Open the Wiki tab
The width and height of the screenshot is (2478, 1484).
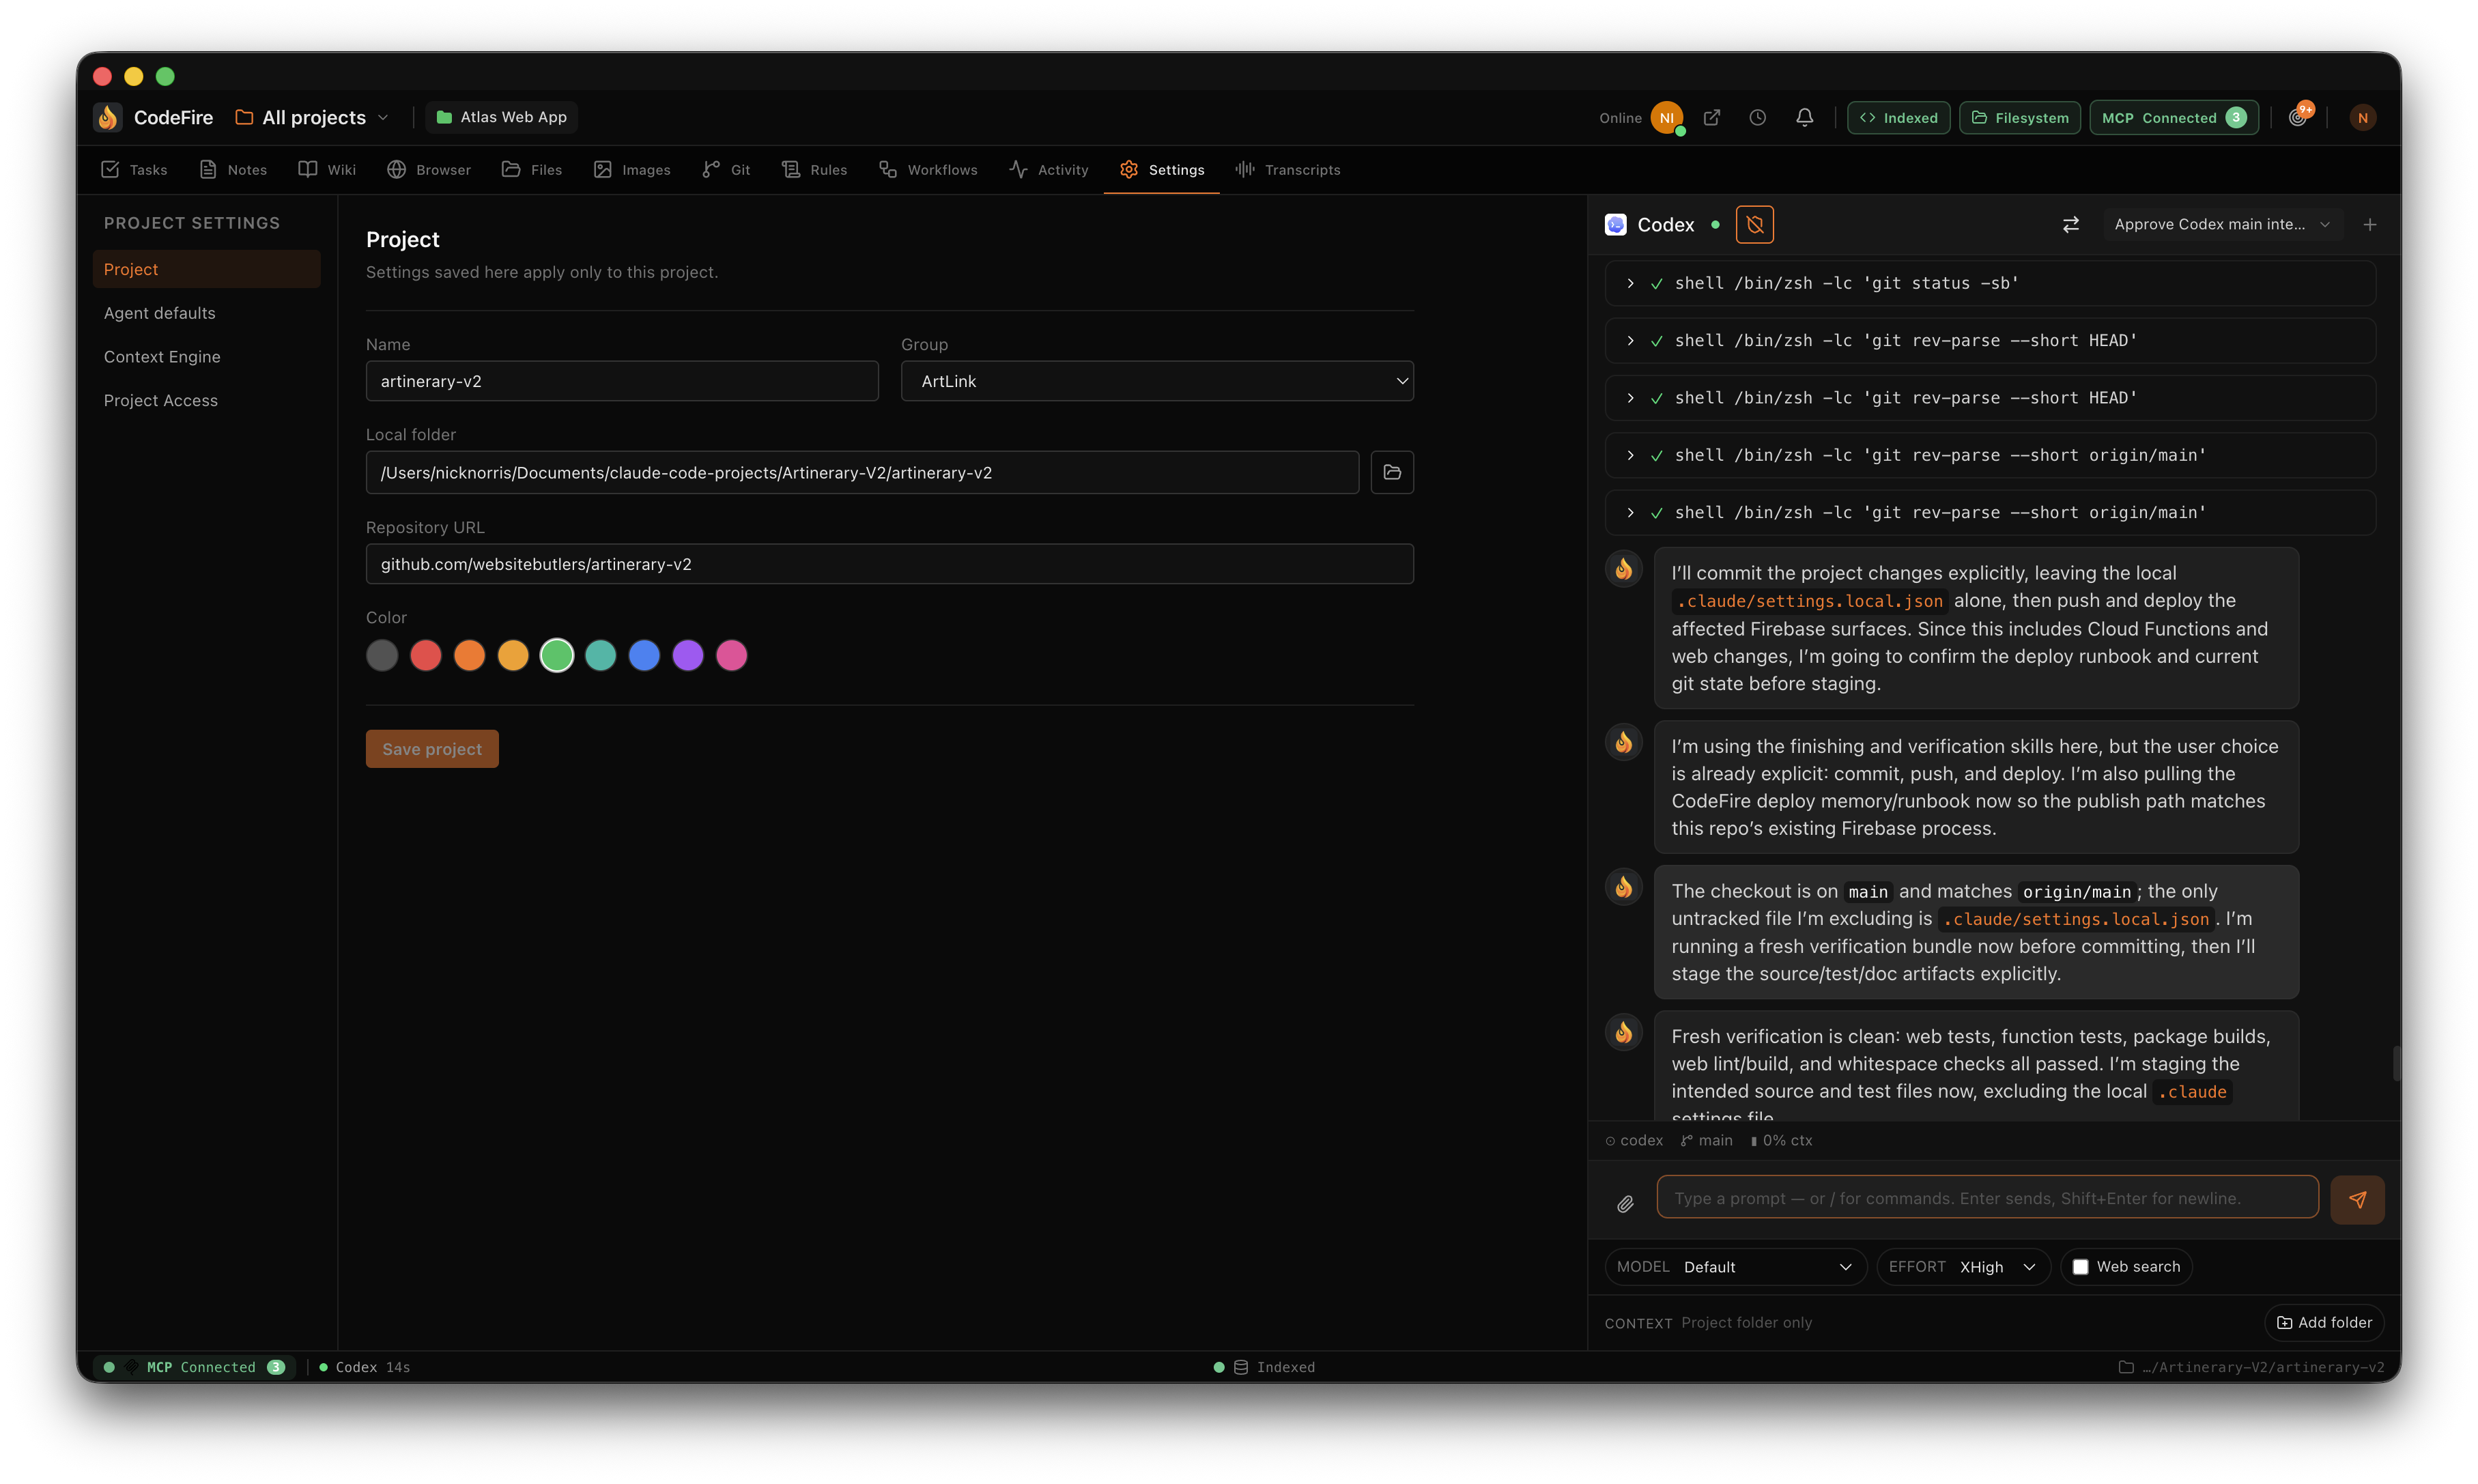pyautogui.click(x=327, y=170)
